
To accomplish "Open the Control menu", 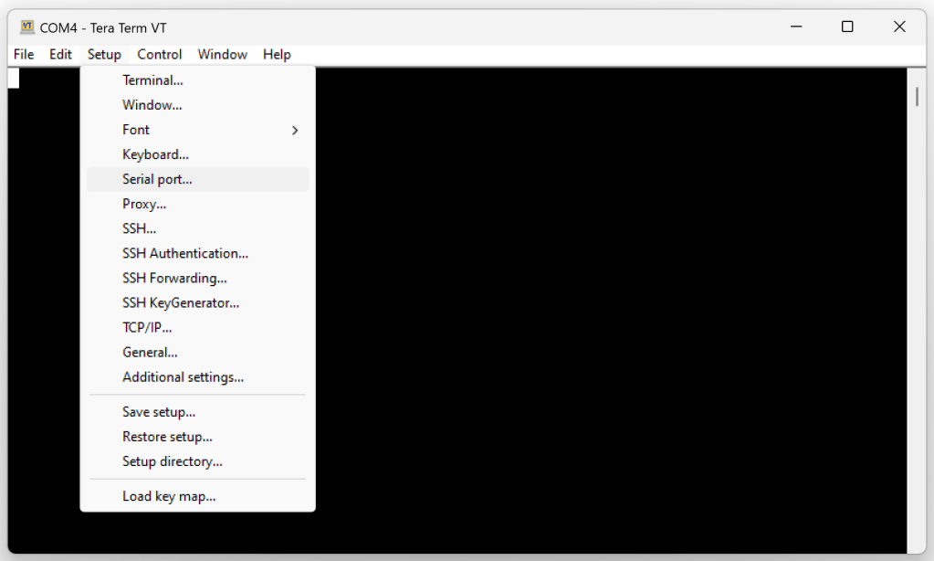I will coord(160,55).
